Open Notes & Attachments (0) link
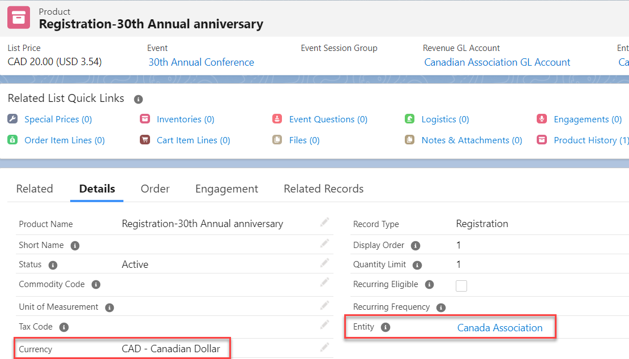Image resolution: width=629 pixels, height=359 pixels. tap(472, 140)
